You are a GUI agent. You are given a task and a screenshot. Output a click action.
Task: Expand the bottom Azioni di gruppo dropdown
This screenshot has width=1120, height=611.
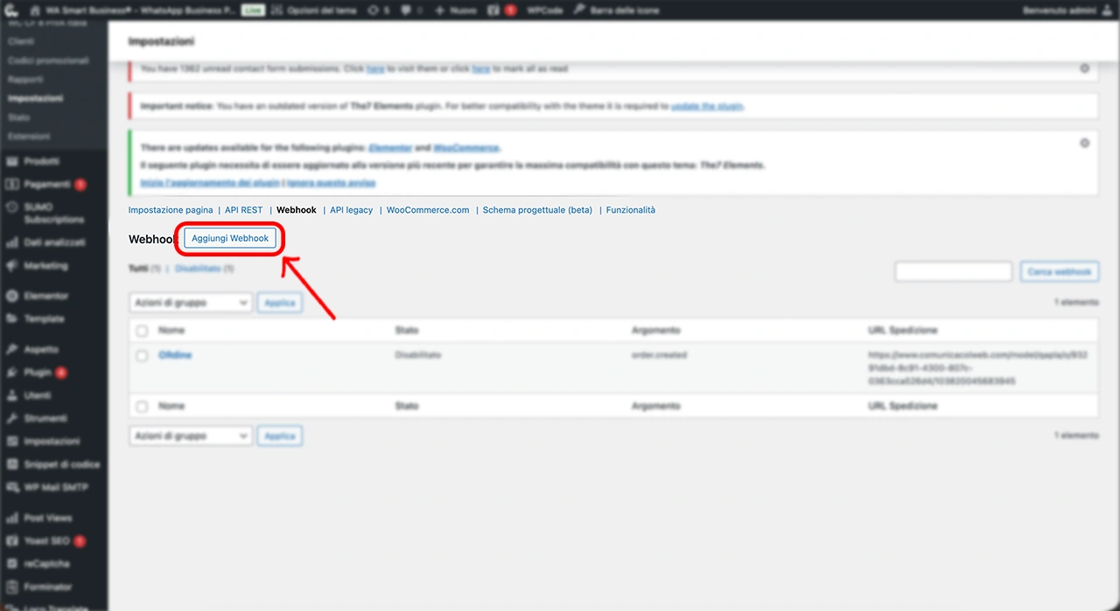[191, 436]
